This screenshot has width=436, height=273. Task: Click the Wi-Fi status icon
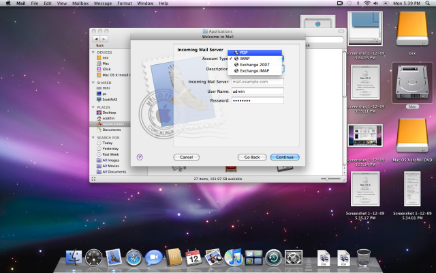[367, 3]
